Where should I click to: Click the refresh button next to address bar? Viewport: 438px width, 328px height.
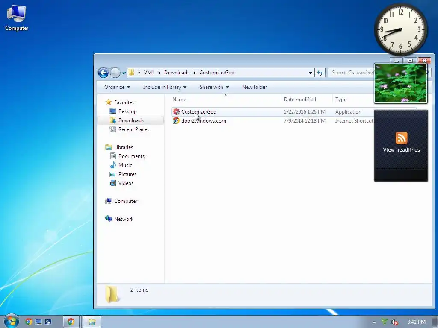coord(320,73)
